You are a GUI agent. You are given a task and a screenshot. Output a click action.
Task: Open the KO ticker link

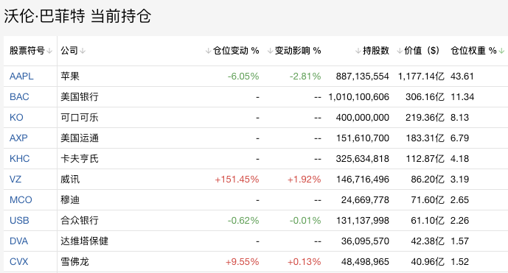[16, 118]
